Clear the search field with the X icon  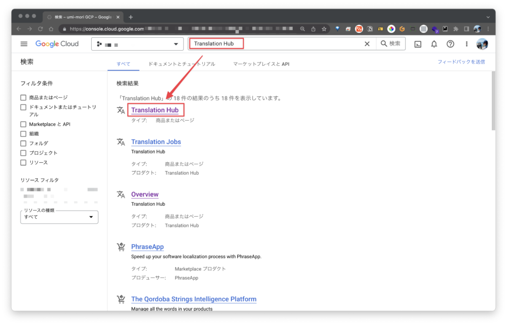(367, 44)
